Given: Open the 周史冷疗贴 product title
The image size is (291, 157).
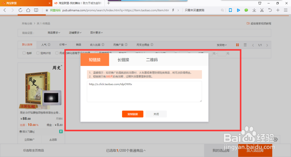Looking at the screenshot, I should 40,113.
